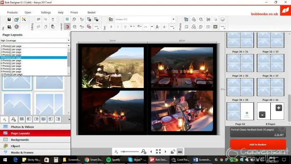Open Photos & Videos panel

coord(35,127)
